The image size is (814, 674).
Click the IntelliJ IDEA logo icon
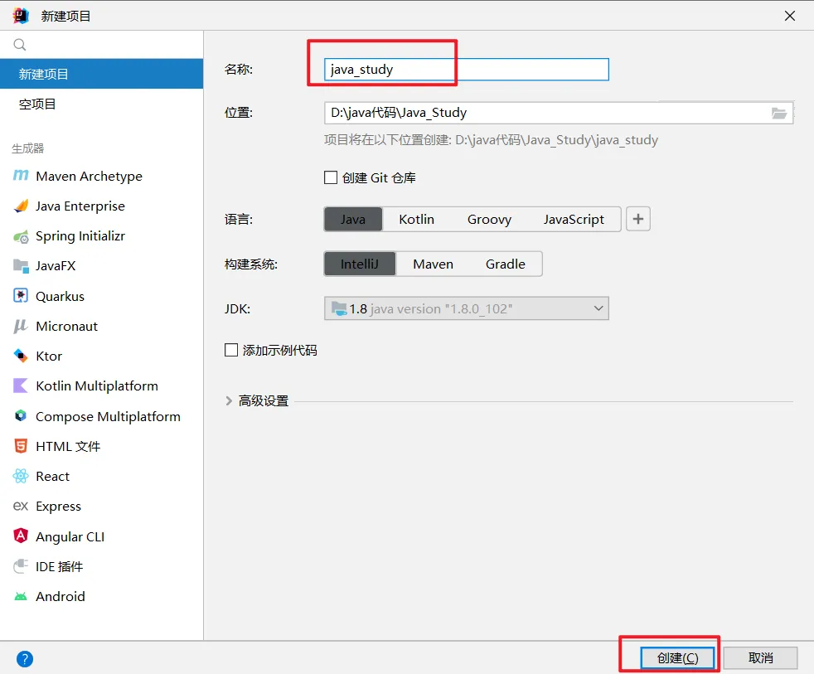[21, 16]
